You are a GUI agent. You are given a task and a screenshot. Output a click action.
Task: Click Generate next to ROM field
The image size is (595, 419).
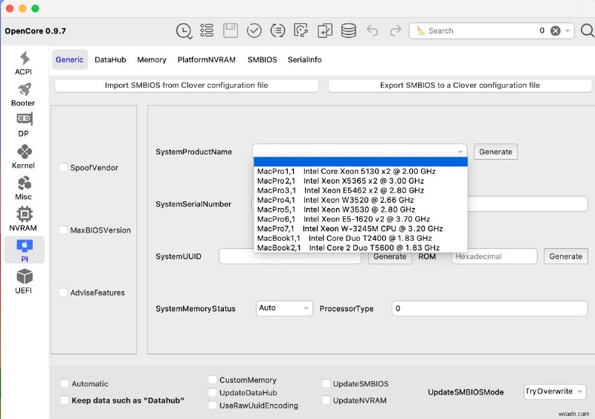tap(565, 256)
